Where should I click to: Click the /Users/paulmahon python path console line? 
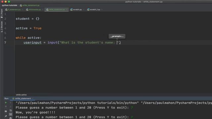(114, 103)
